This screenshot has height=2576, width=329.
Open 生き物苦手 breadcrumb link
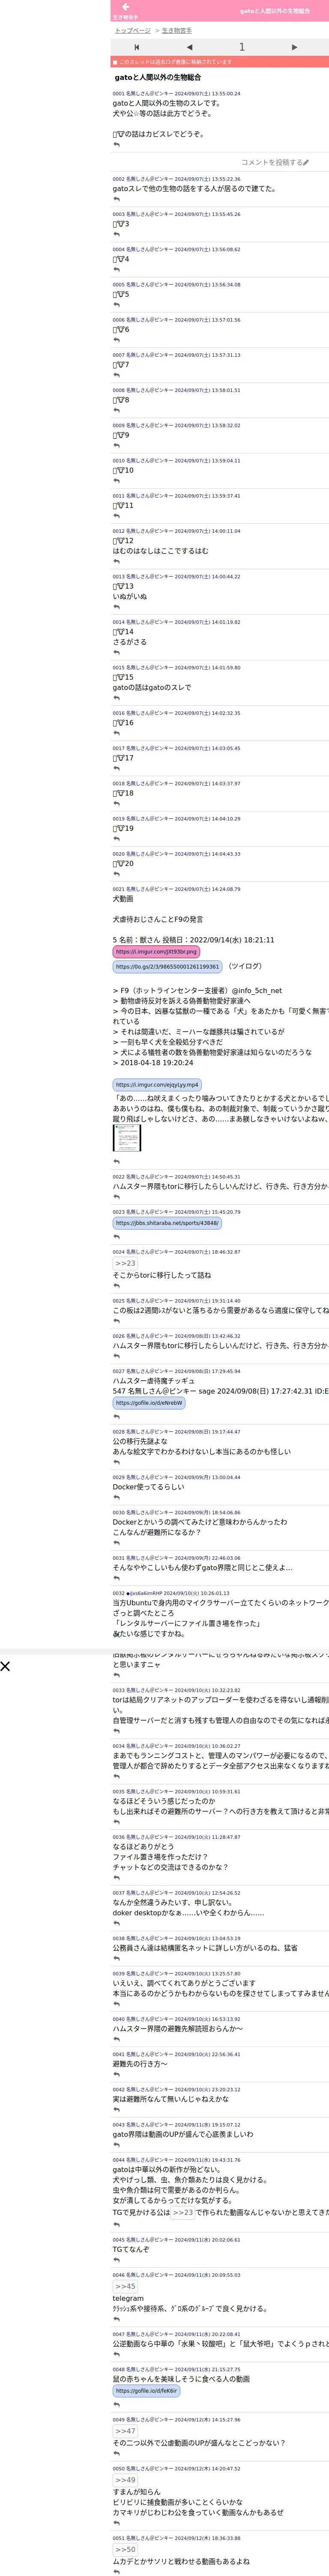[177, 31]
